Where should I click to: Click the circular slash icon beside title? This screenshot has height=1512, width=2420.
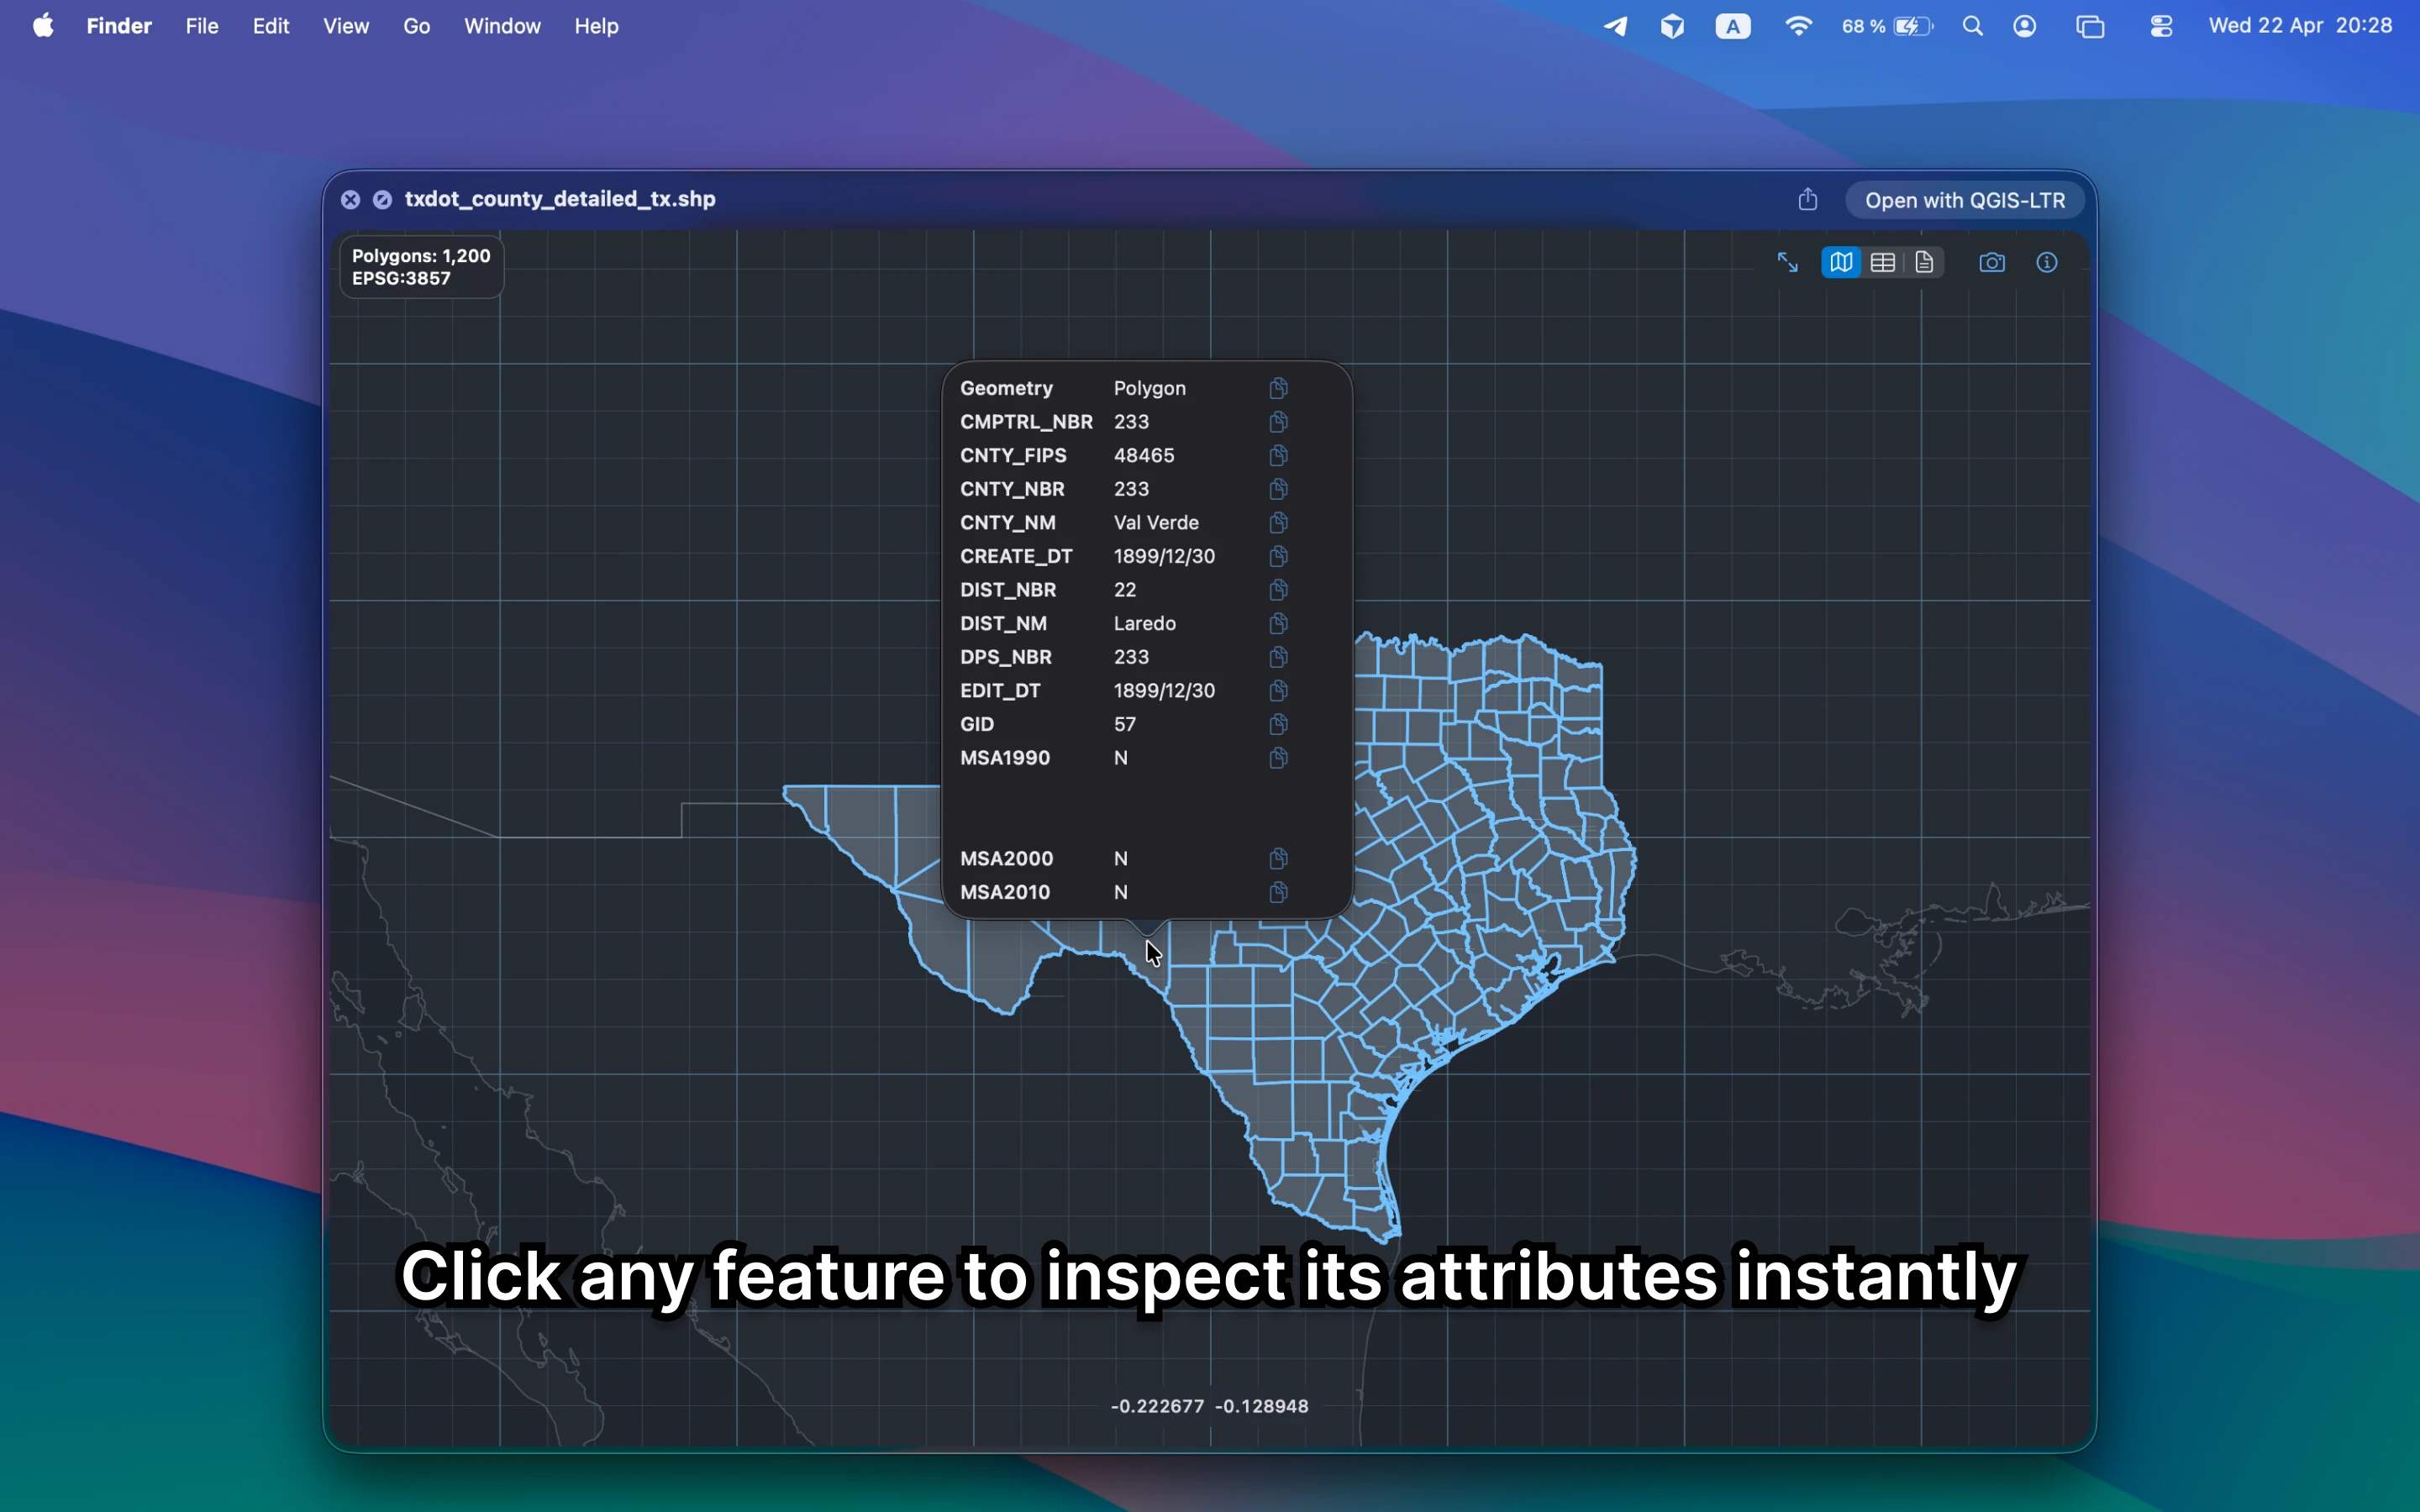tap(382, 200)
